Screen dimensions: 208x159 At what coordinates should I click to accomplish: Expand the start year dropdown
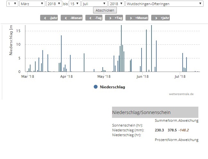point(54,4)
